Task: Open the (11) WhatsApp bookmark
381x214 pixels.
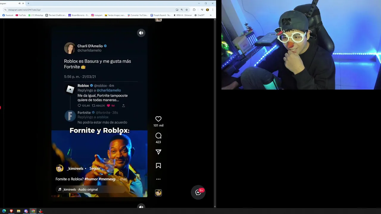Action: tap(35, 15)
